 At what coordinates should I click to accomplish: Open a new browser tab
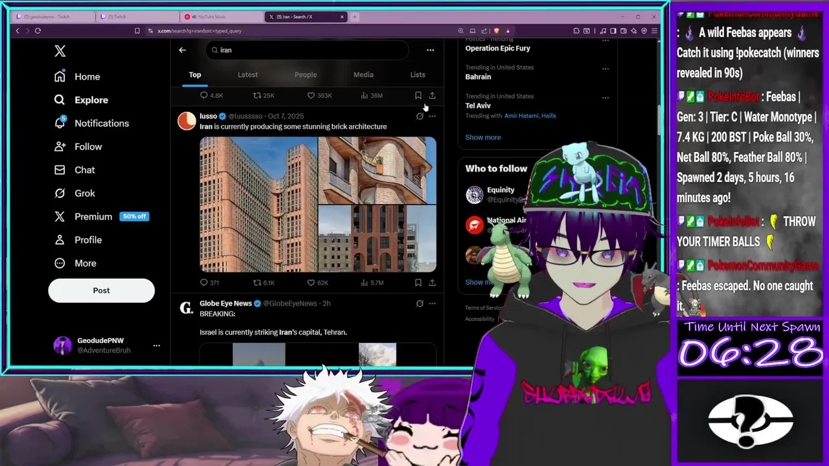tap(355, 17)
